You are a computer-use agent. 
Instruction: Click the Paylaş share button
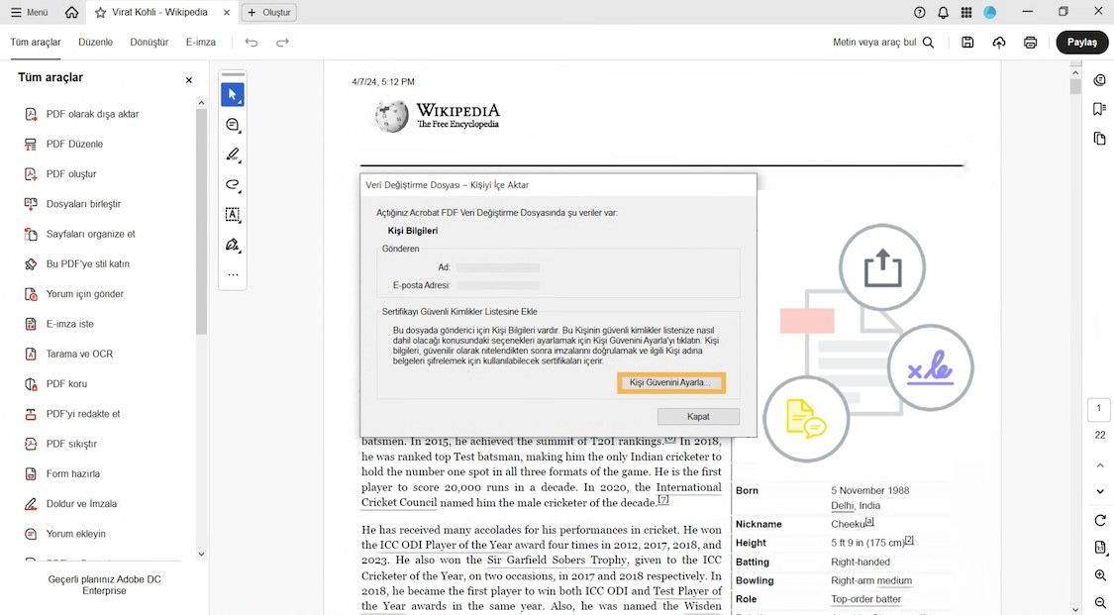1082,42
